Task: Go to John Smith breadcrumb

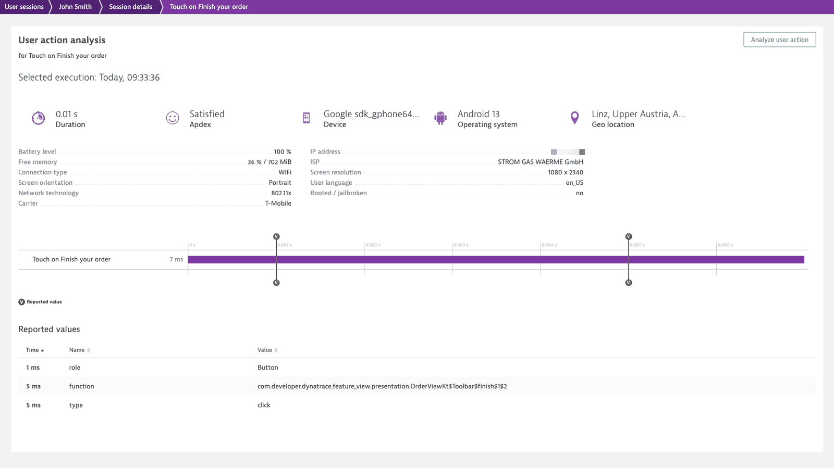Action: (x=75, y=7)
